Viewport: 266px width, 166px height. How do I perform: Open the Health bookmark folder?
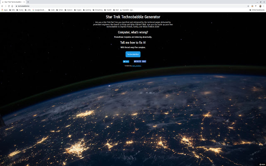pyautogui.click(x=108, y=10)
